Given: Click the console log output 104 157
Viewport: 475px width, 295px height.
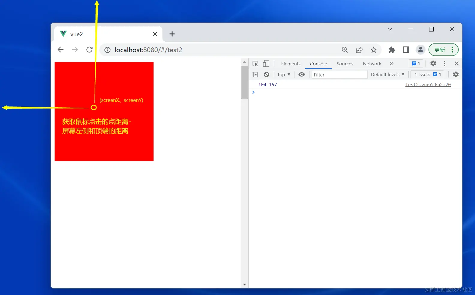Looking at the screenshot, I should pyautogui.click(x=267, y=85).
